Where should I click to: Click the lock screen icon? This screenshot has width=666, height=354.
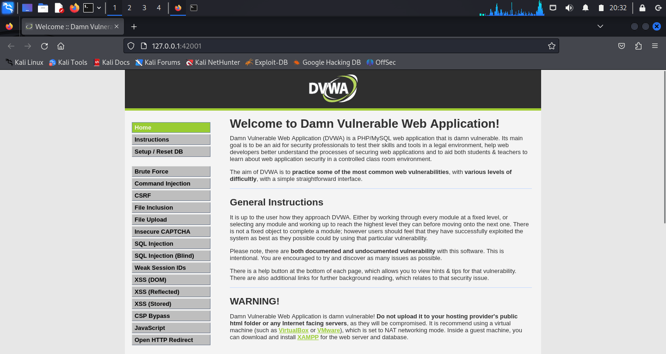[642, 7]
